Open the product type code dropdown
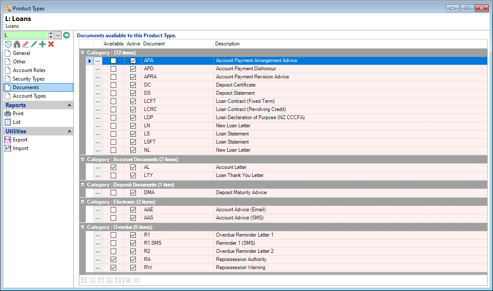Screen dimensions: 493x291 click(58, 35)
